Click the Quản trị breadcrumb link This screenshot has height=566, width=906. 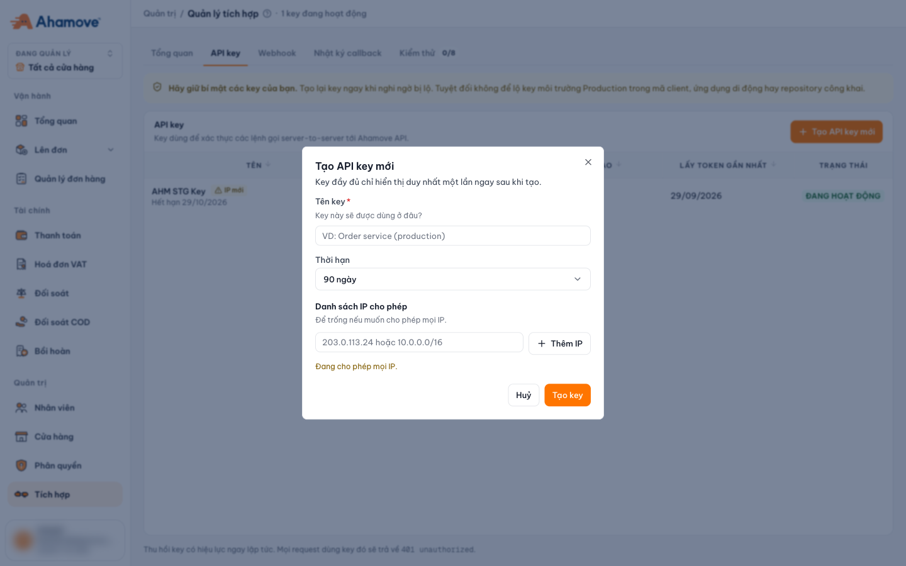pyautogui.click(x=159, y=13)
